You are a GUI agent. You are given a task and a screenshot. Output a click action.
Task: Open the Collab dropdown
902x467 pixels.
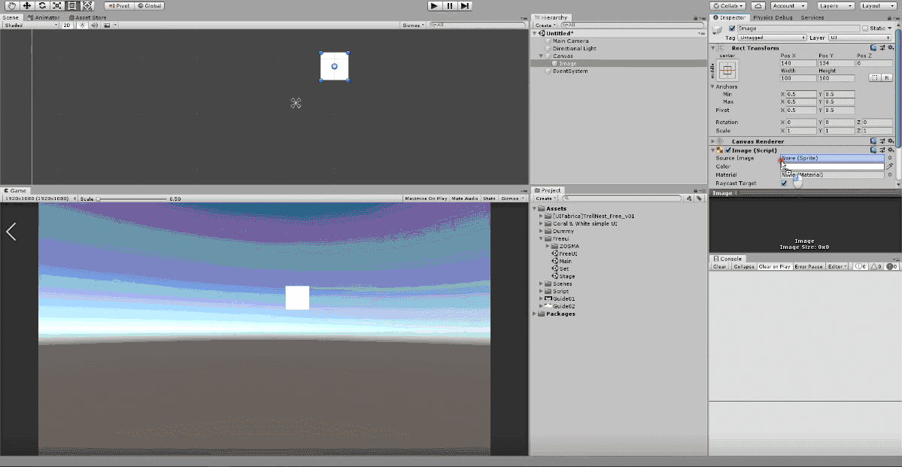tap(728, 6)
